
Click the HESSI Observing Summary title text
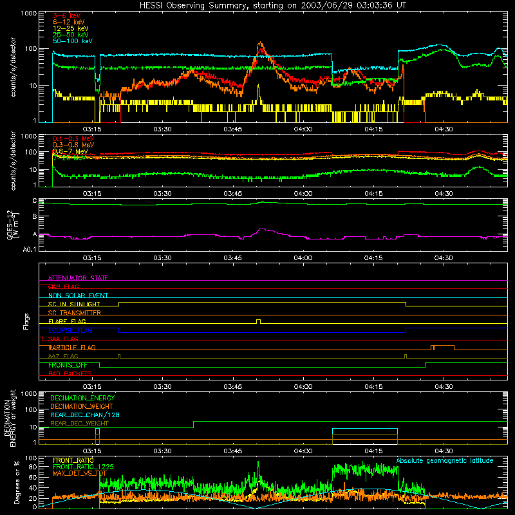(x=272, y=6)
